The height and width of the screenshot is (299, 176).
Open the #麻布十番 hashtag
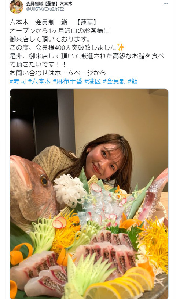coord(67,82)
